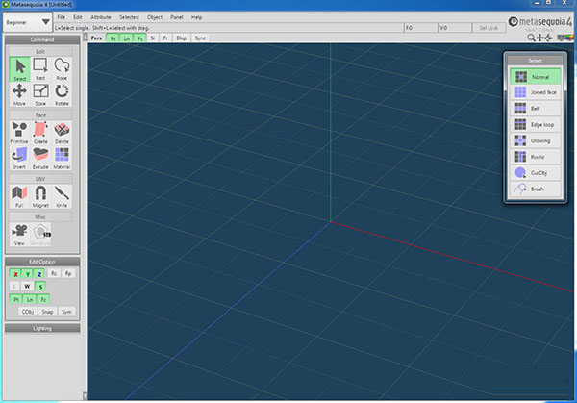577x403 pixels.
Task: Collapse the Edit Option panel header
Action: [x=42, y=260]
